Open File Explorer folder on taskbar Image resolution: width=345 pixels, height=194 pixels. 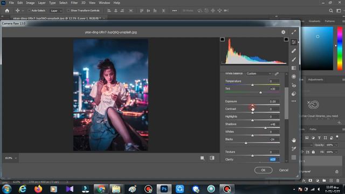116,189
